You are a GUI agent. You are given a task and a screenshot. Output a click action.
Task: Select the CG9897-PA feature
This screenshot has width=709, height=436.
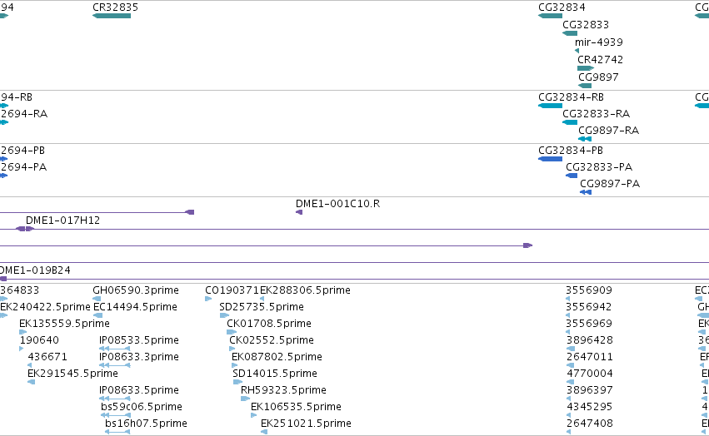(586, 192)
